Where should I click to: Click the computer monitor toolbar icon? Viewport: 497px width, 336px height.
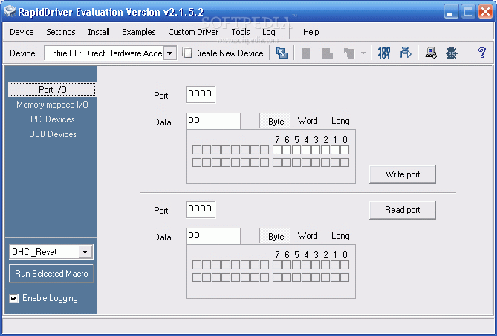click(431, 53)
